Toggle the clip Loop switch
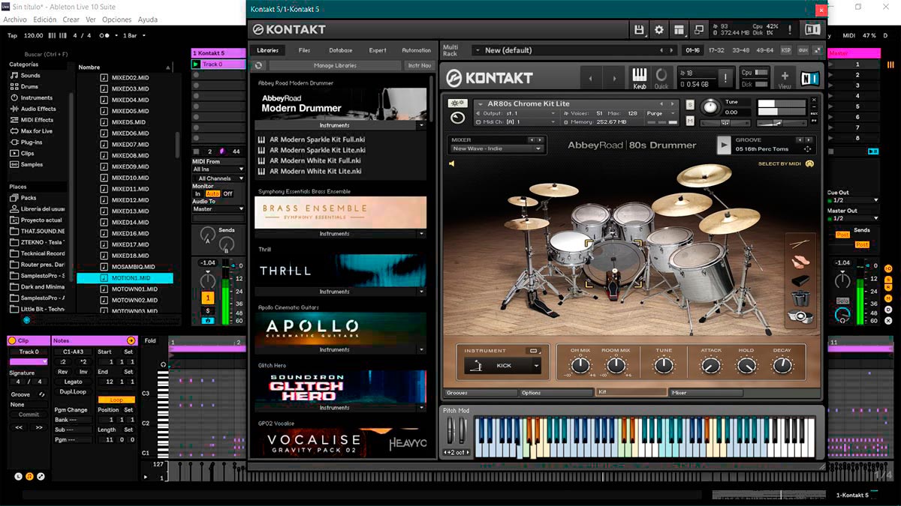Screen dimensions: 901x506 coord(116,400)
